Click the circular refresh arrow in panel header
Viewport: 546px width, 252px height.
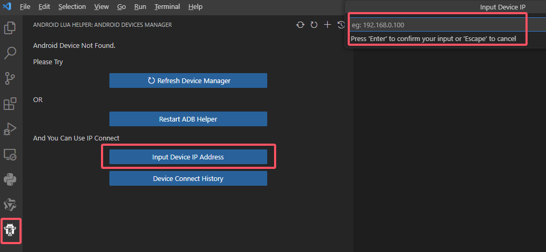(314, 25)
